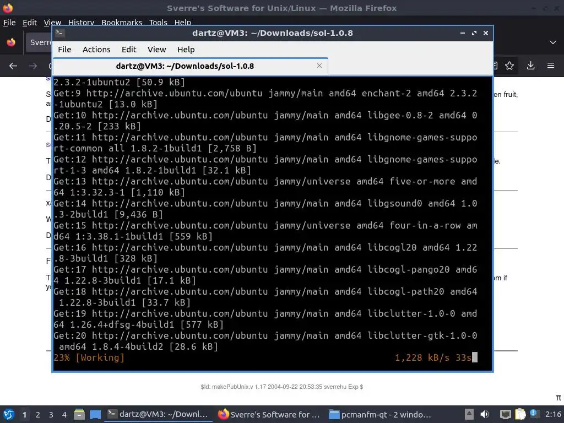Image resolution: width=564 pixels, height=423 pixels.
Task: Close the sol-1.0.8 terminal tab
Action: [x=319, y=66]
